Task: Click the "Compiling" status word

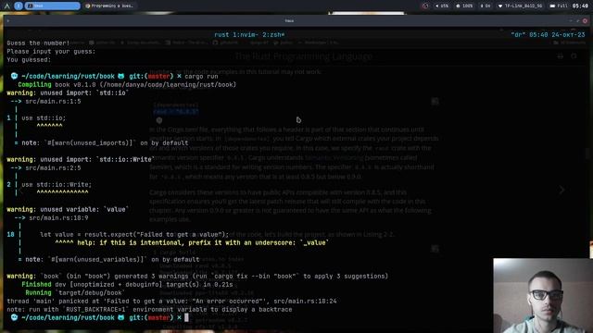Action: [34, 84]
